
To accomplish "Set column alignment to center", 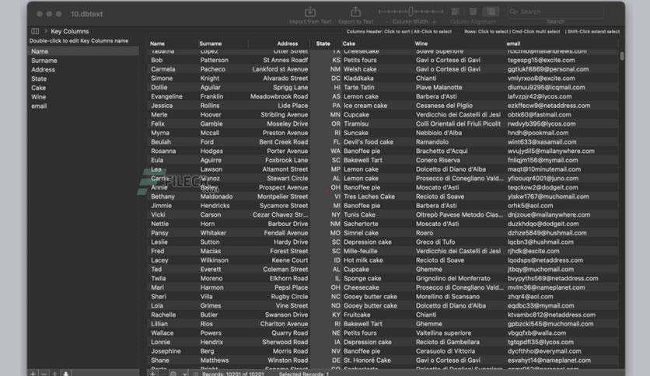I will tap(473, 12).
